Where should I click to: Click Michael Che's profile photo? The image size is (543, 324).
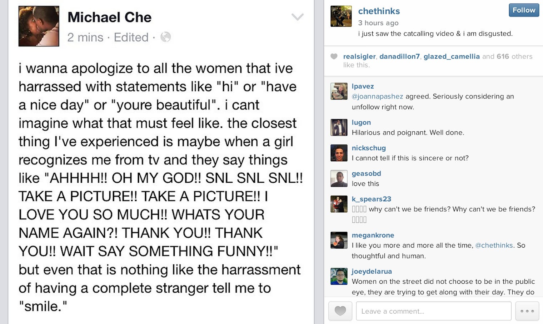(x=39, y=26)
